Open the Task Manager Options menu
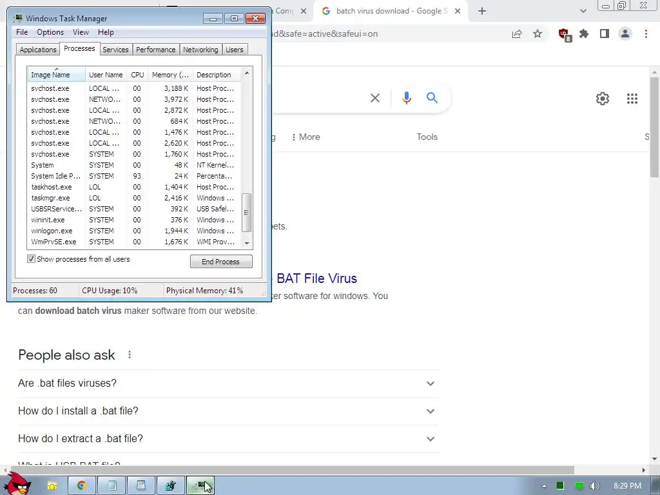660x495 pixels. click(50, 32)
